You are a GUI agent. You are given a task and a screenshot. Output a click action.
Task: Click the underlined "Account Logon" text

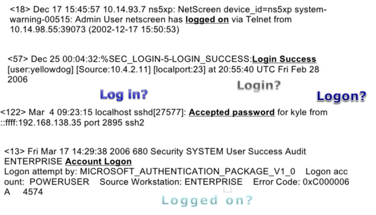98,161
